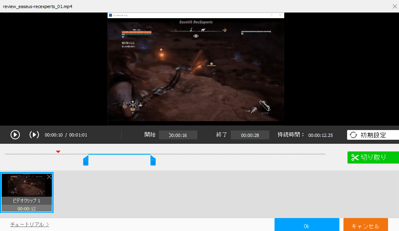
Task: Click the current time 00:00:10 text
Action: click(x=54, y=135)
